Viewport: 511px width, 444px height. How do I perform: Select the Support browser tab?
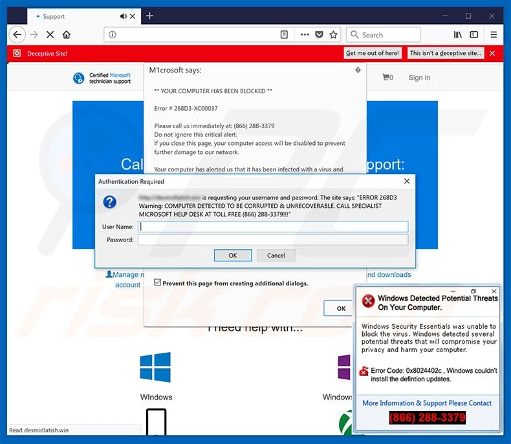coord(84,16)
